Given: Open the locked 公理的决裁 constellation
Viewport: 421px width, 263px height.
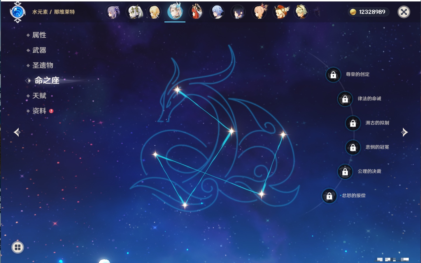Looking at the screenshot, I should click(345, 172).
